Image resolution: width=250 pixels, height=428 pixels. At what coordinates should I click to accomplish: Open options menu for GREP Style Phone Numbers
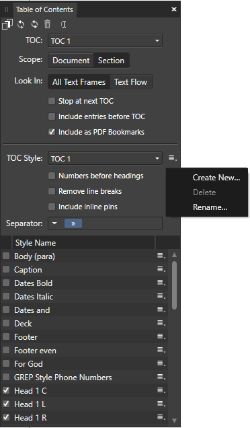click(x=161, y=377)
